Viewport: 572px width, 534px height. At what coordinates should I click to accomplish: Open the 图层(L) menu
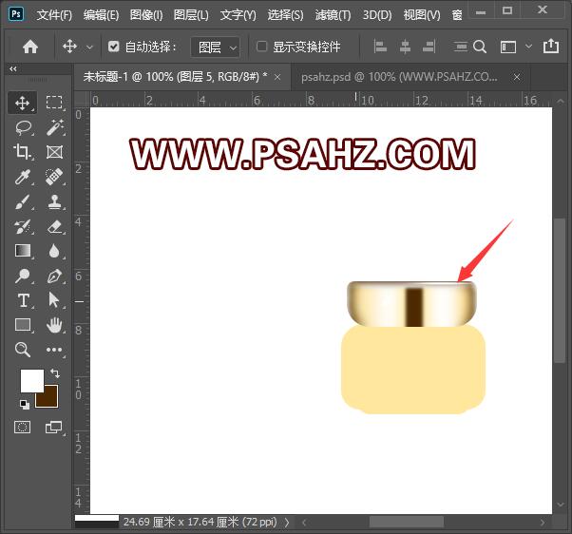[x=191, y=15]
